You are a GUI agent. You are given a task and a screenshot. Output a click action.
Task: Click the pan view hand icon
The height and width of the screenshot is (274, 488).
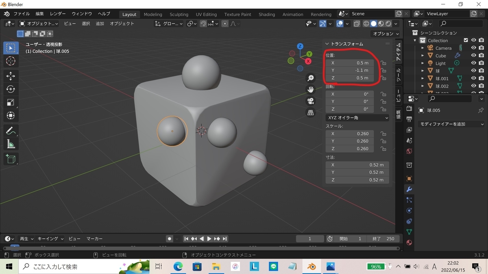[x=311, y=90]
